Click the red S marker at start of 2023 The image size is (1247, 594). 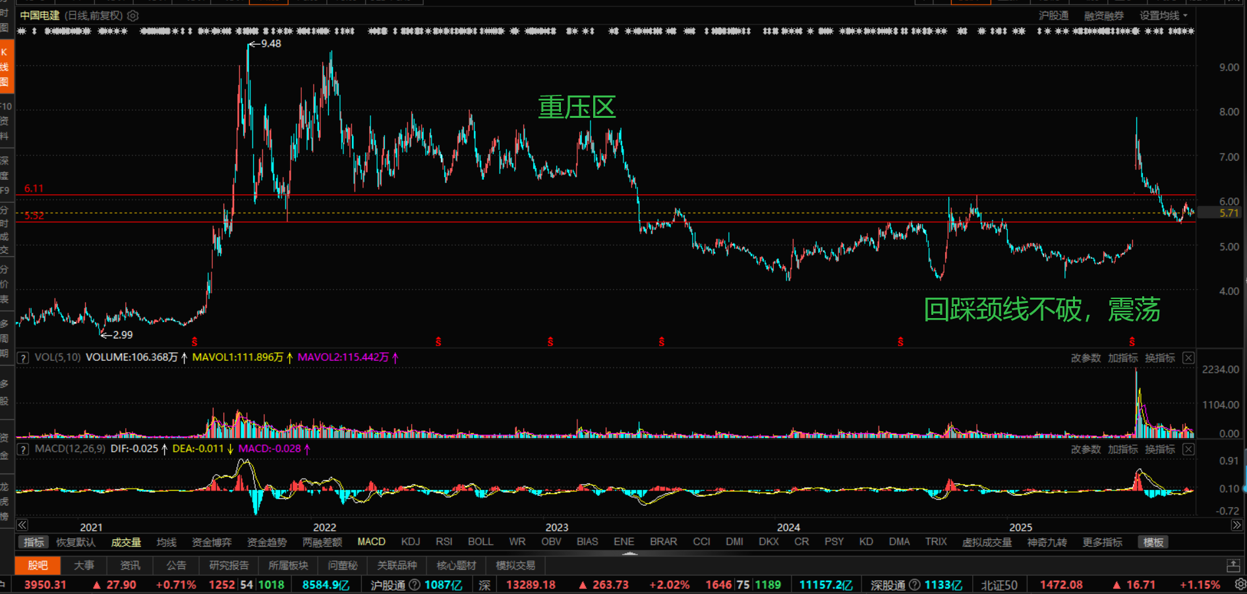coord(550,342)
